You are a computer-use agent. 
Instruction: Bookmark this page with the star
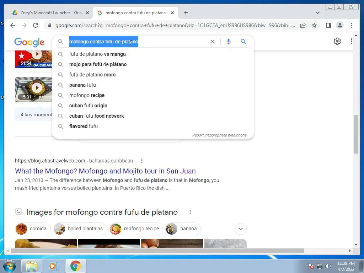coord(314,25)
